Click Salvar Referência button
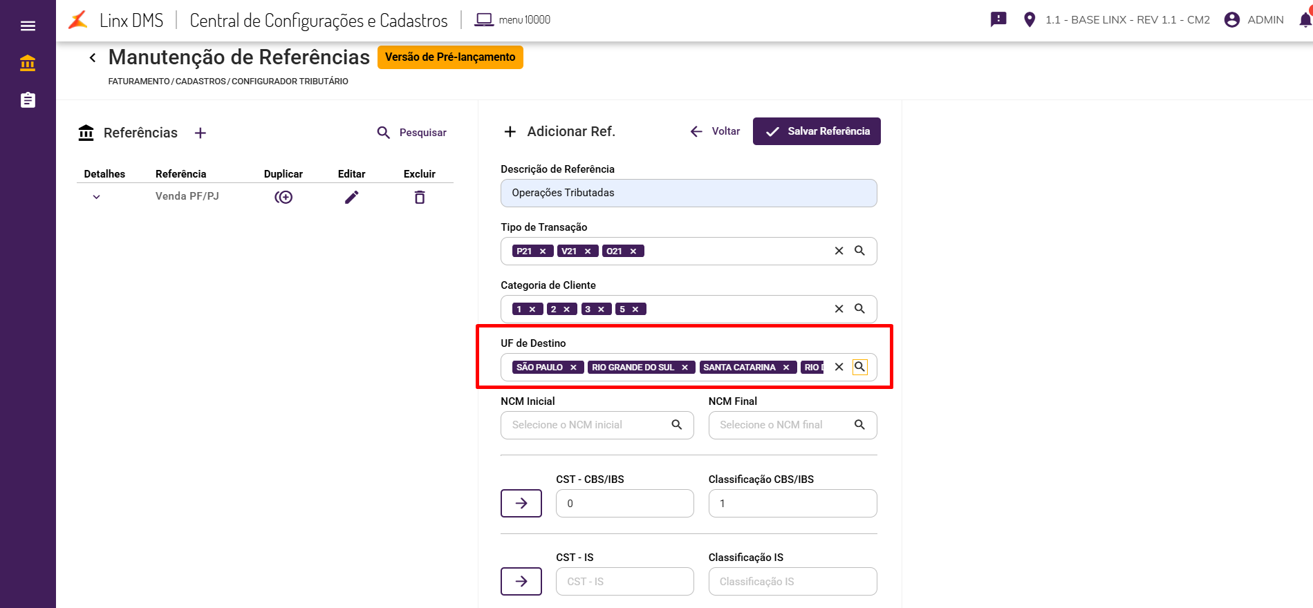This screenshot has height=608, width=1313. tap(817, 131)
